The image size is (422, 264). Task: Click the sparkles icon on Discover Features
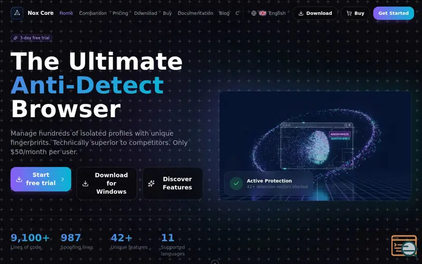point(151,183)
